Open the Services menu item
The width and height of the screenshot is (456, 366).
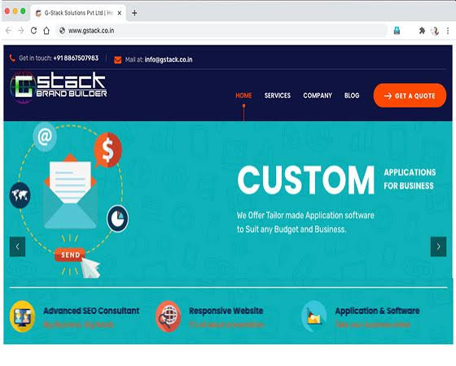tap(278, 96)
